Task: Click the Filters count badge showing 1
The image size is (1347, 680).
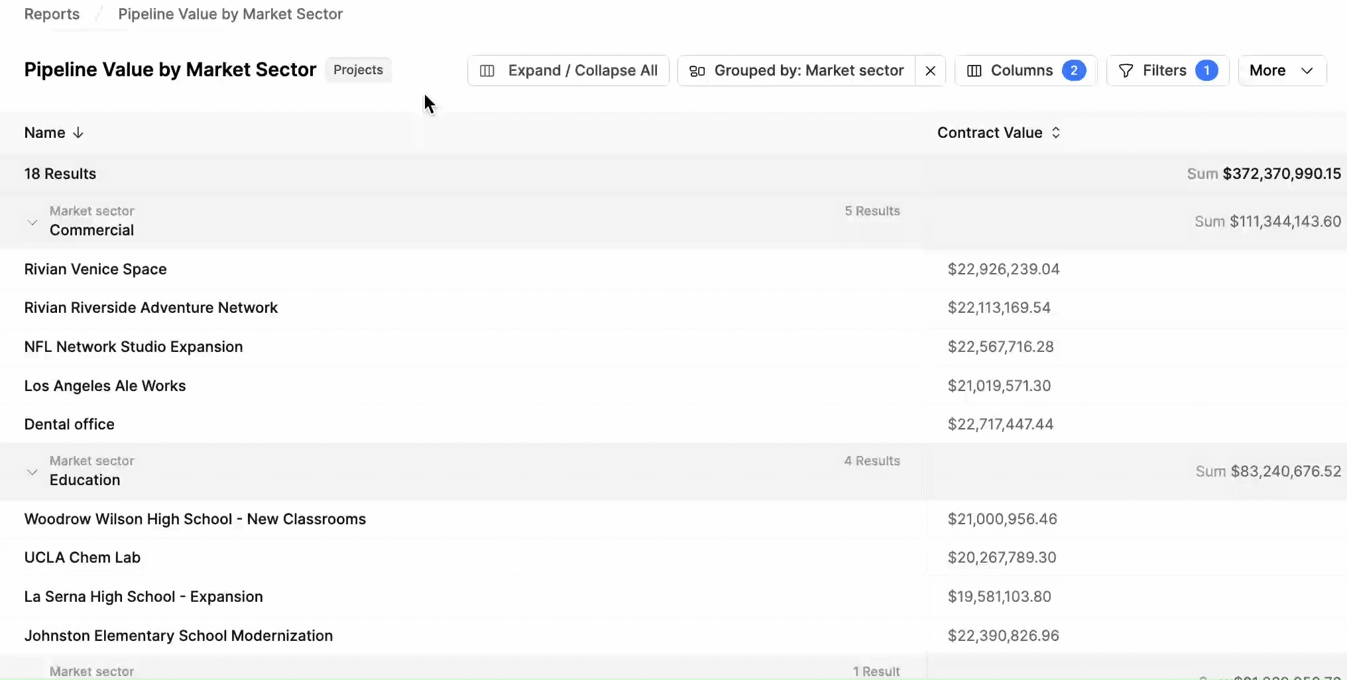Action: click(1206, 70)
